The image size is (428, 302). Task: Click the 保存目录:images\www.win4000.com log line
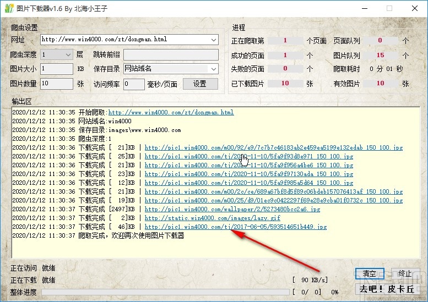click(96, 130)
